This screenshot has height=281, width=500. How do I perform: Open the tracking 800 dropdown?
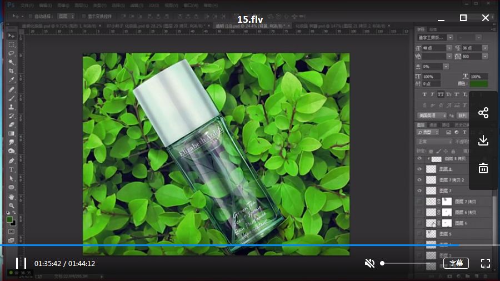[484, 57]
